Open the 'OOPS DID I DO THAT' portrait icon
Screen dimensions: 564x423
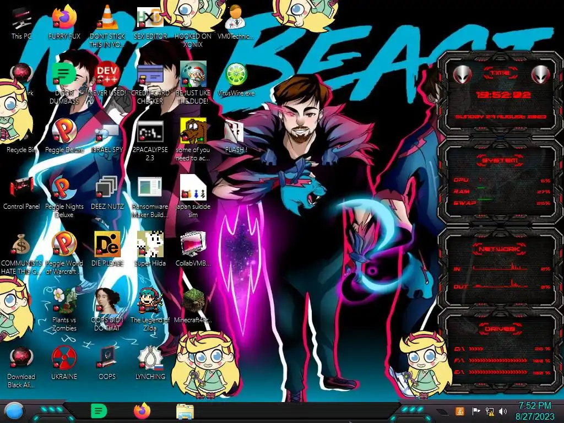pyautogui.click(x=107, y=310)
